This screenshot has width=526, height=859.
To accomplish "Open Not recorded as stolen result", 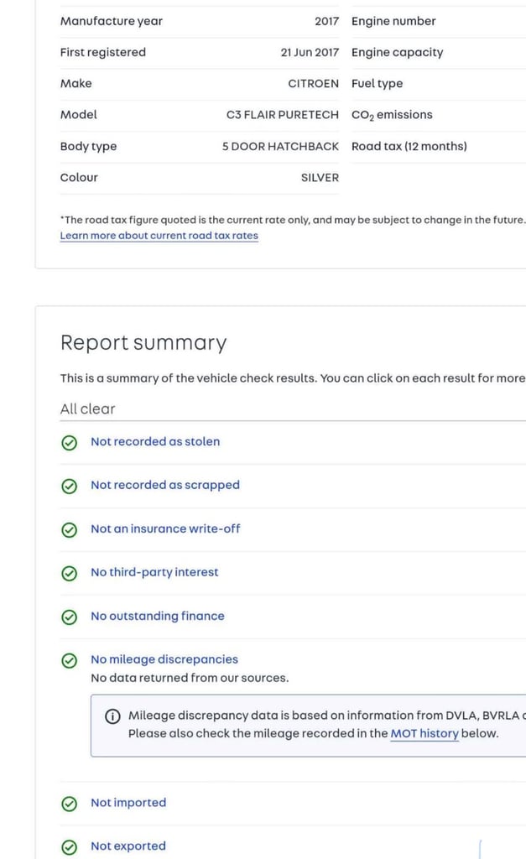I will tap(155, 441).
